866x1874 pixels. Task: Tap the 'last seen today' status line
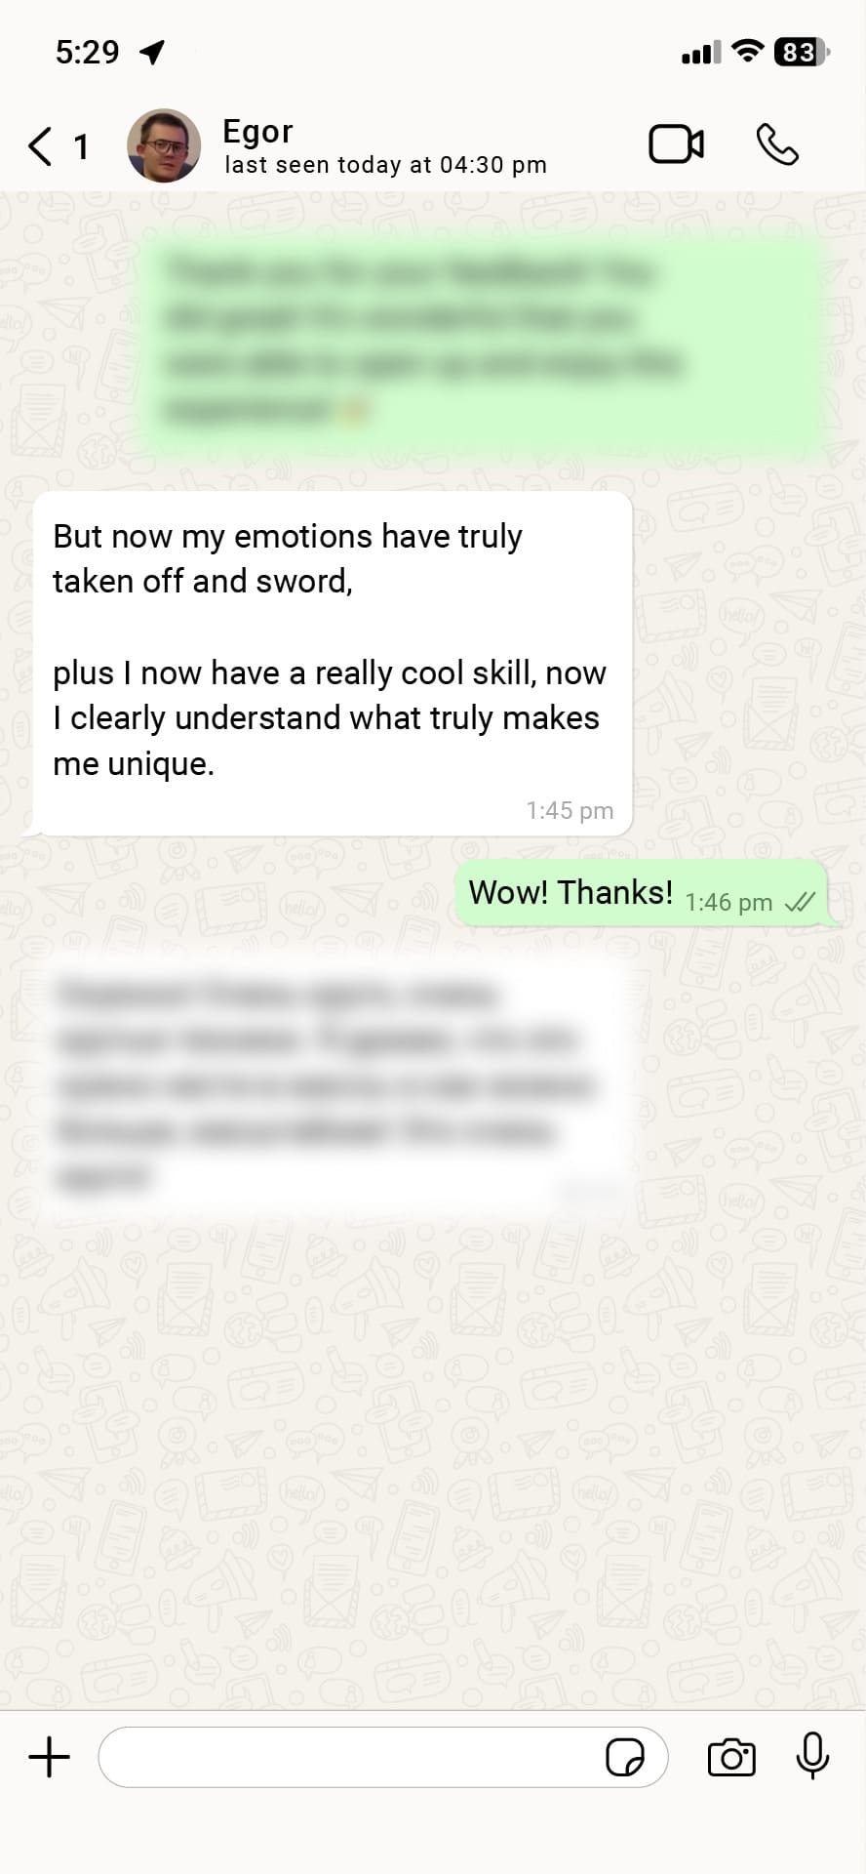[385, 165]
